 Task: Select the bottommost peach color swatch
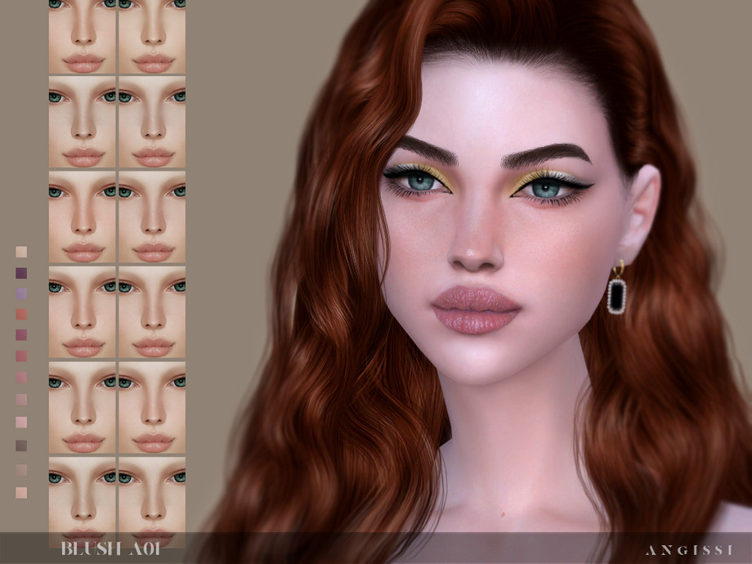[x=21, y=493]
